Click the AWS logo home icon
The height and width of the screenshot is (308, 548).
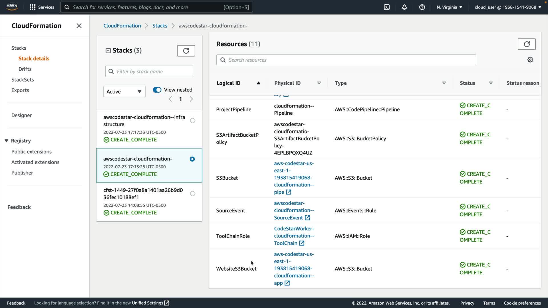click(12, 7)
